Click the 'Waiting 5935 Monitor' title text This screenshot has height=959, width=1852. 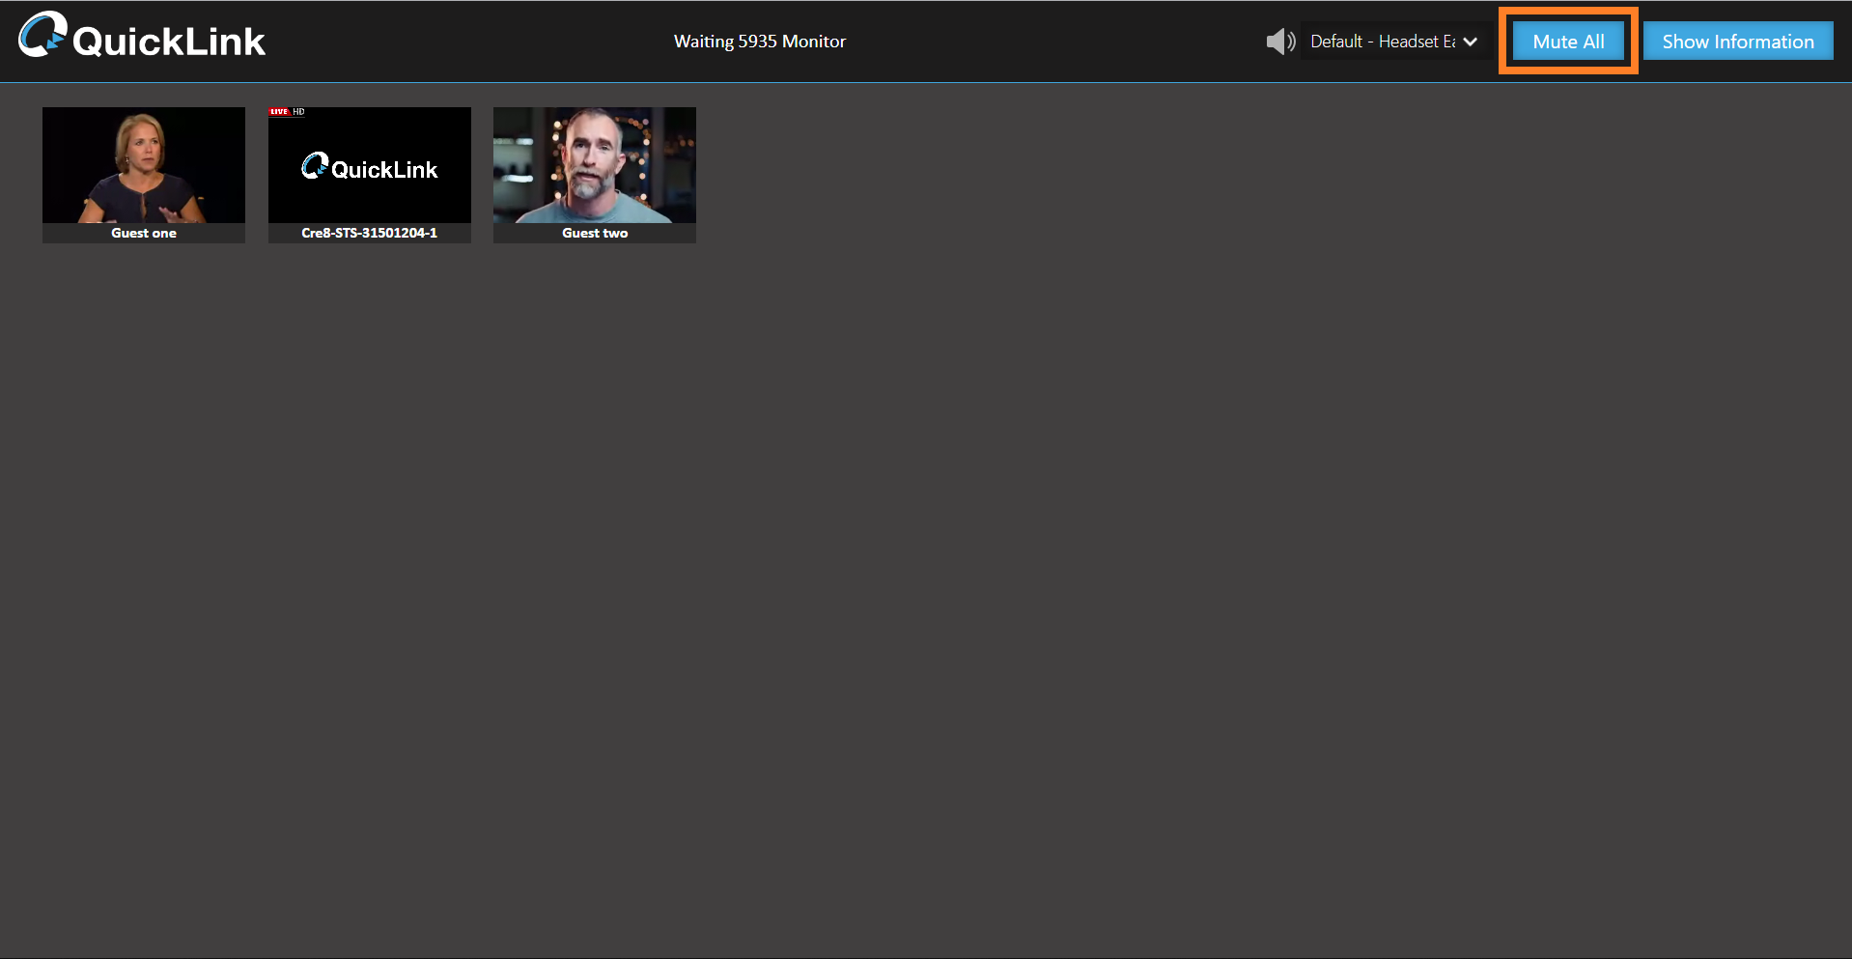759,42
